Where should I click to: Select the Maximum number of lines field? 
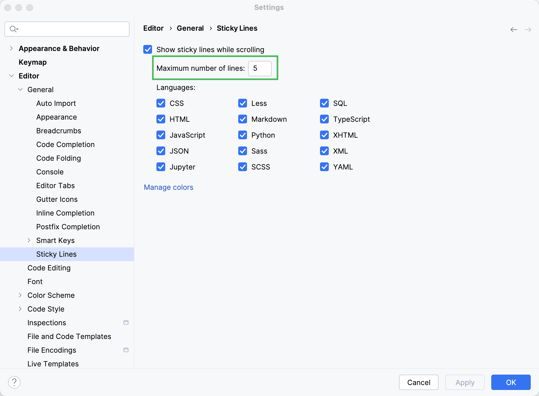[260, 69]
